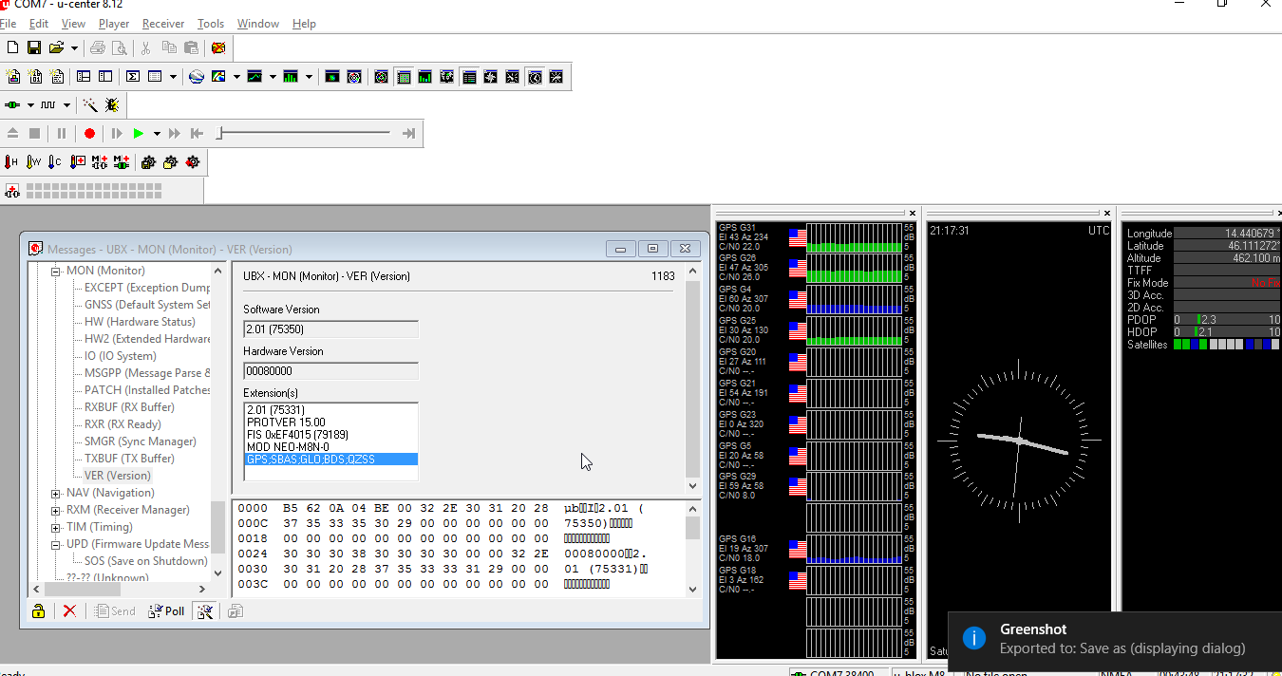Click the open folder icon in the toolbar

point(56,47)
